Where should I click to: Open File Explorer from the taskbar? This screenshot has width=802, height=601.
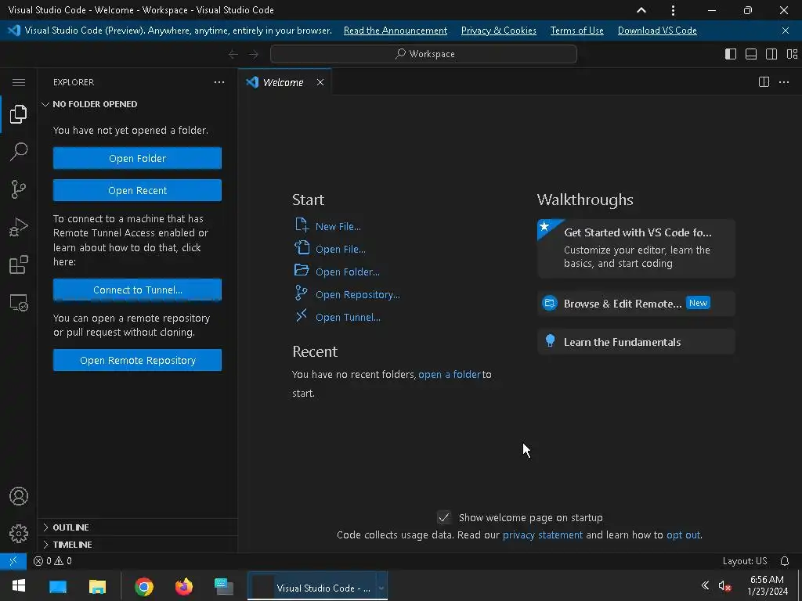97,587
